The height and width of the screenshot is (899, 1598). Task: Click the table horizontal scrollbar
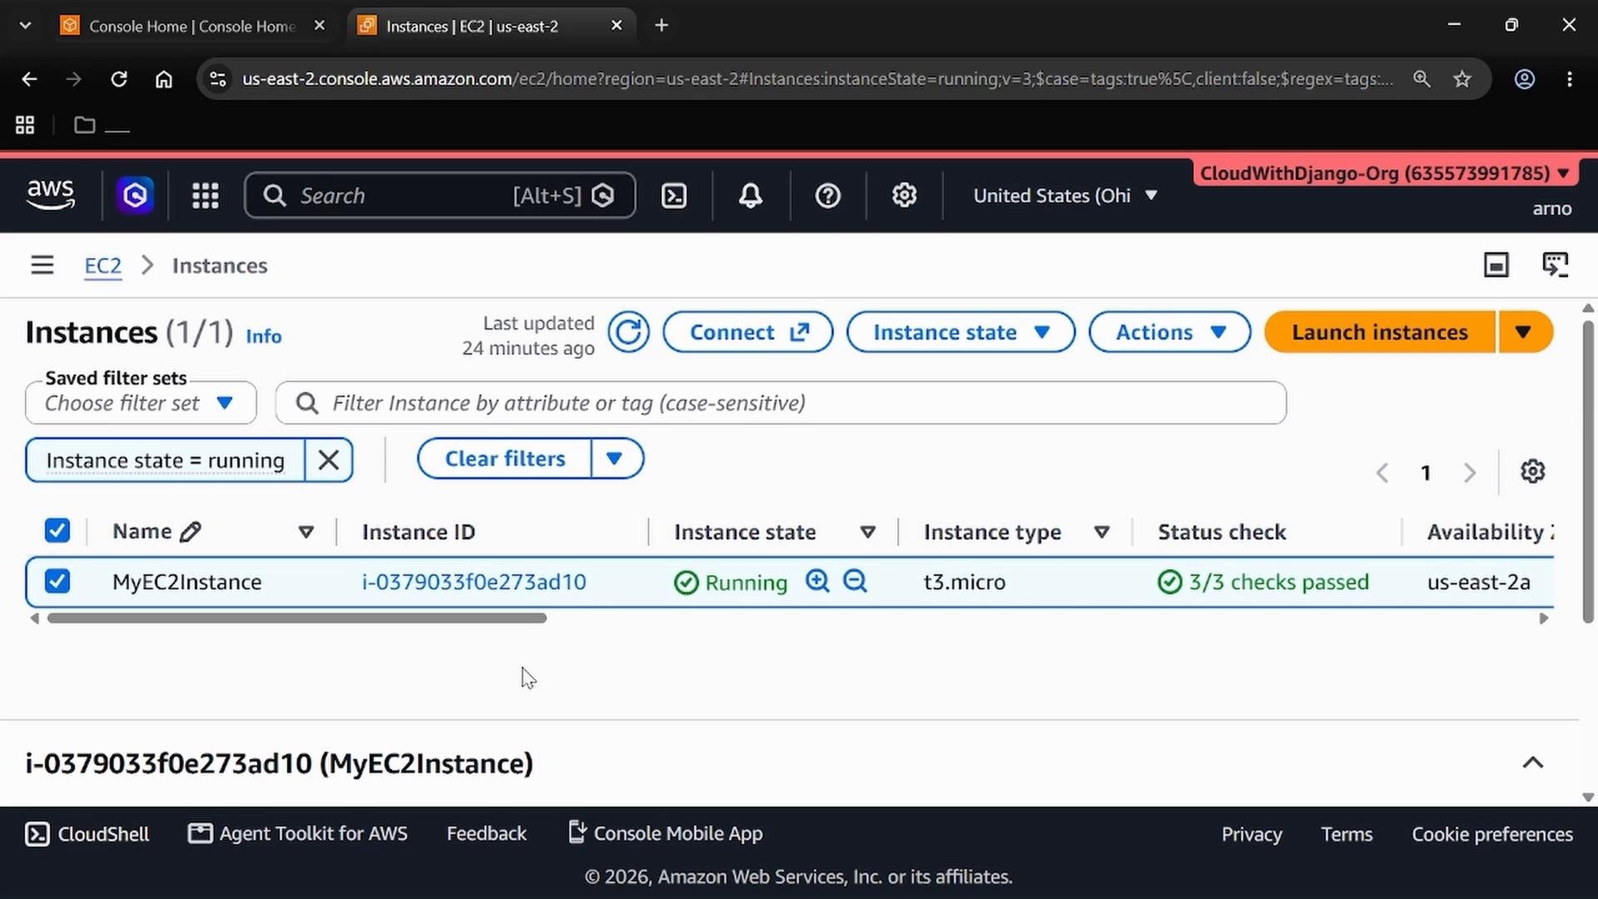point(296,618)
